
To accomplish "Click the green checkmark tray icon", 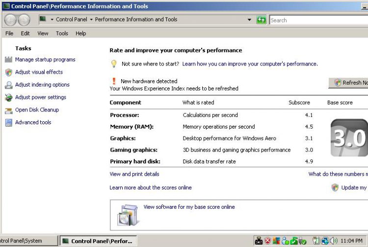I will click(x=293, y=241).
